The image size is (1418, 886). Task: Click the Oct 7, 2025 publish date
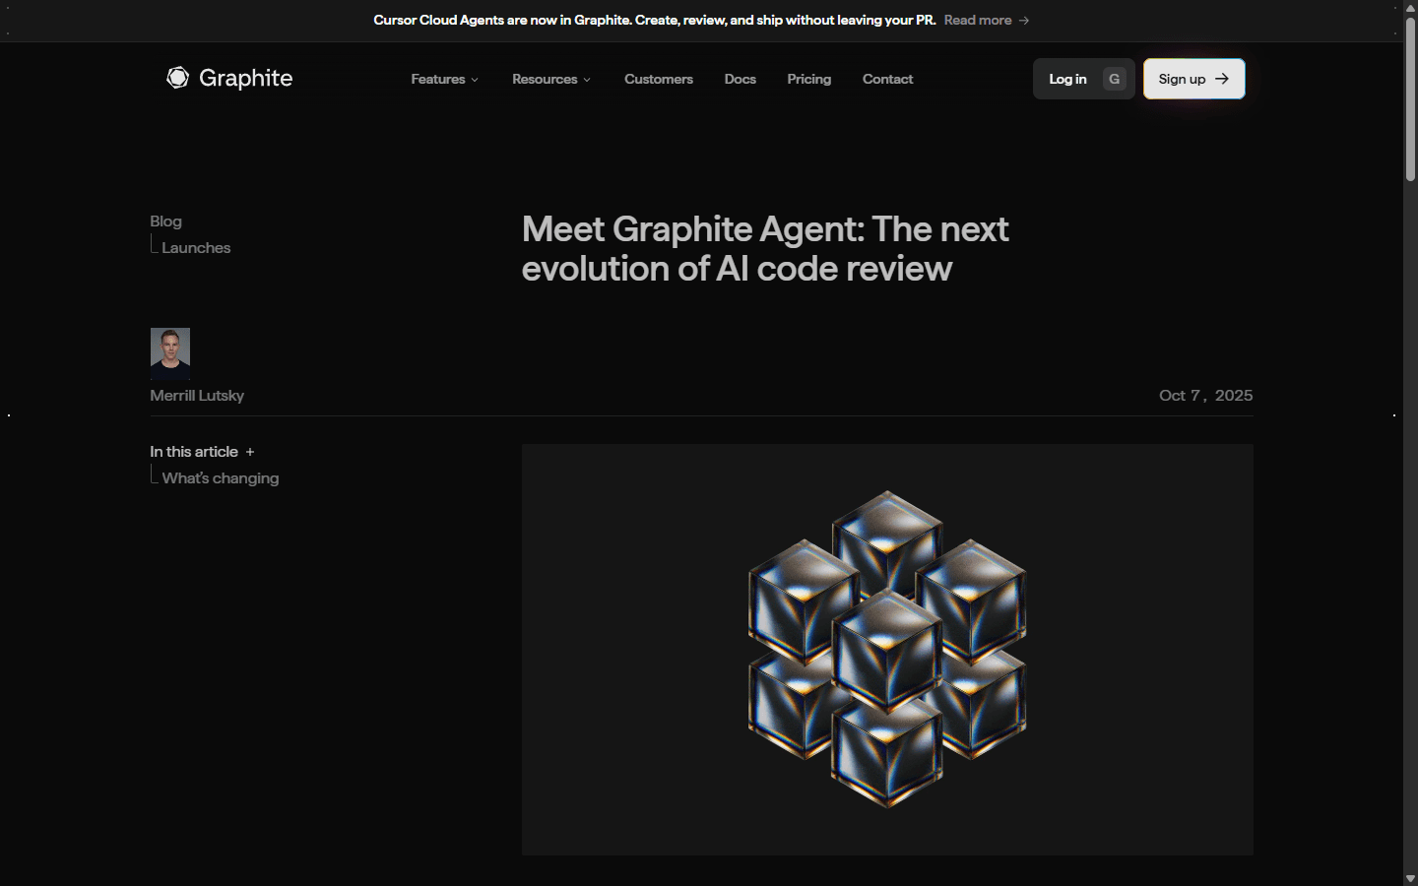point(1206,396)
